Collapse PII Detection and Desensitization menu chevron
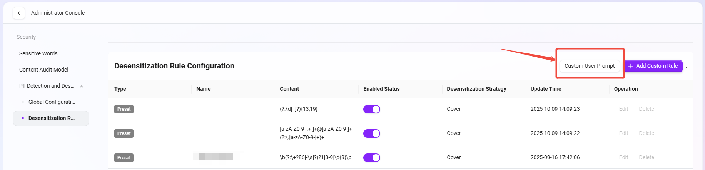This screenshot has height=170, width=705. [82, 86]
